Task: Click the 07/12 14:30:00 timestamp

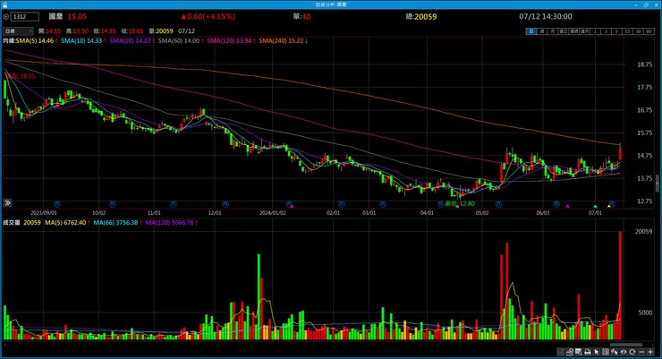Action: 546,16
